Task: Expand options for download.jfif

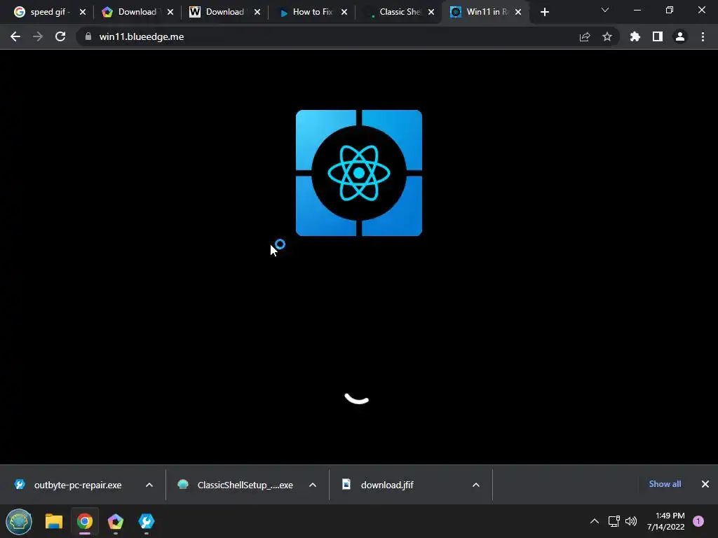Action: pyautogui.click(x=476, y=485)
